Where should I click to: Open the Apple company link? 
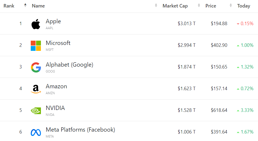(x=53, y=21)
